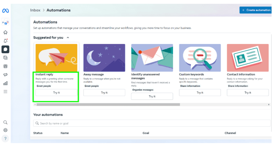Click the scrollbar left arrow
The image size is (275, 145).
[x=35, y=104]
